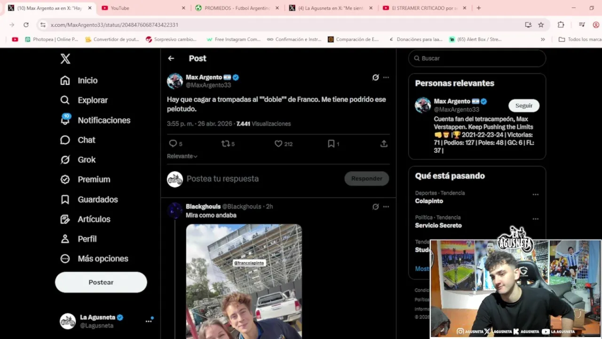Switch to the YouTube browser tab
602x339 pixels.
(x=143, y=8)
